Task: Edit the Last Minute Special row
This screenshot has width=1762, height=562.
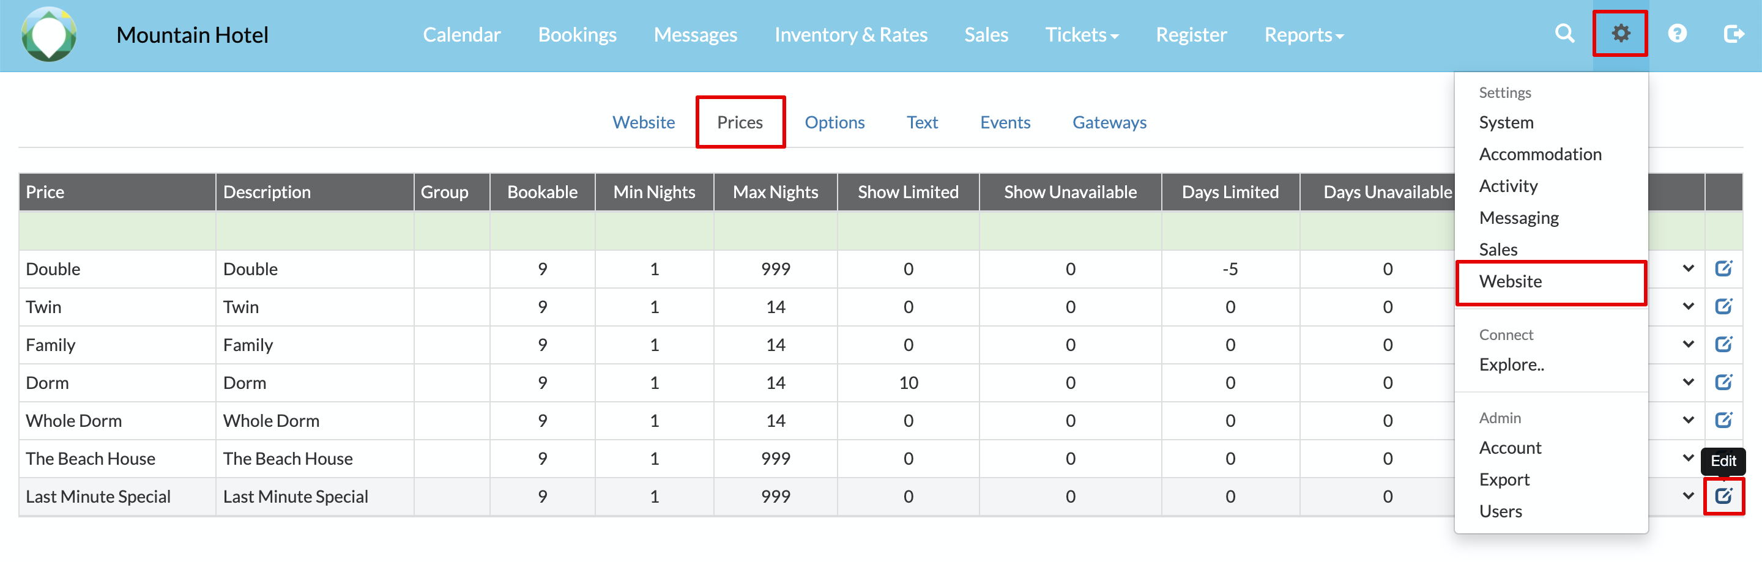Action: 1723,497
